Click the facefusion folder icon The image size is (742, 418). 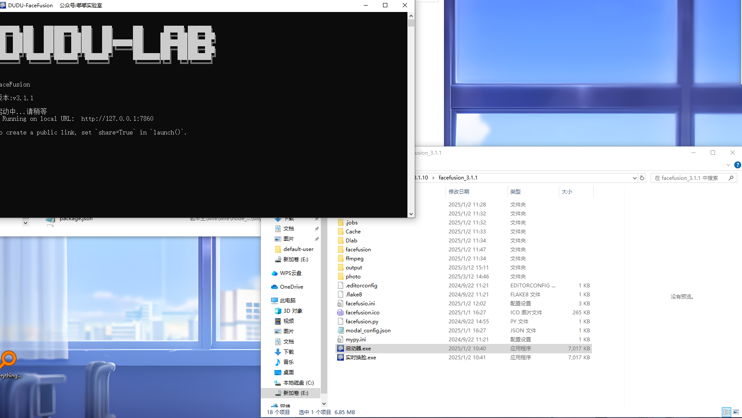[341, 249]
